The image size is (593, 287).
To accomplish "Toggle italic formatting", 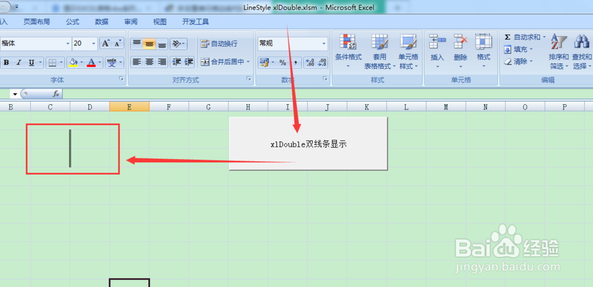I will click(x=18, y=63).
